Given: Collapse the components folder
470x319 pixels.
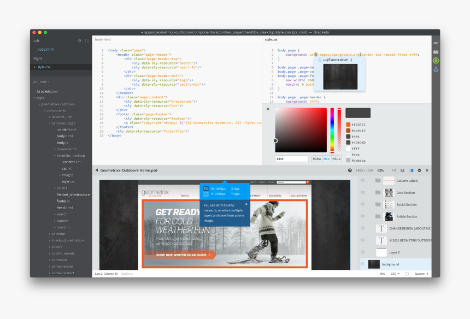Looking at the screenshot, I should 44,110.
